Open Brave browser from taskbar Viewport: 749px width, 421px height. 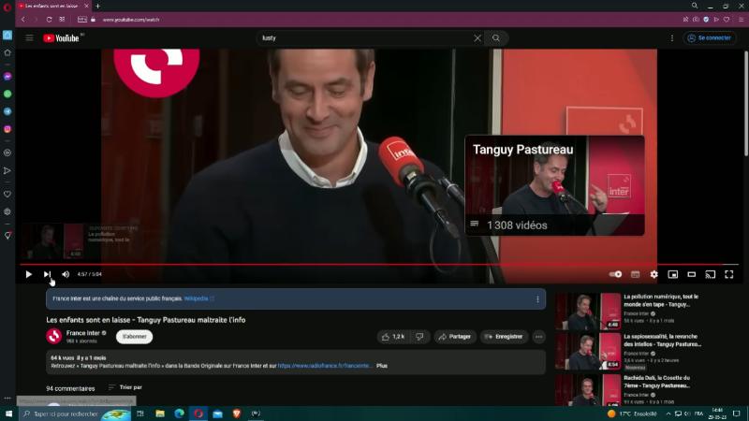(237, 414)
